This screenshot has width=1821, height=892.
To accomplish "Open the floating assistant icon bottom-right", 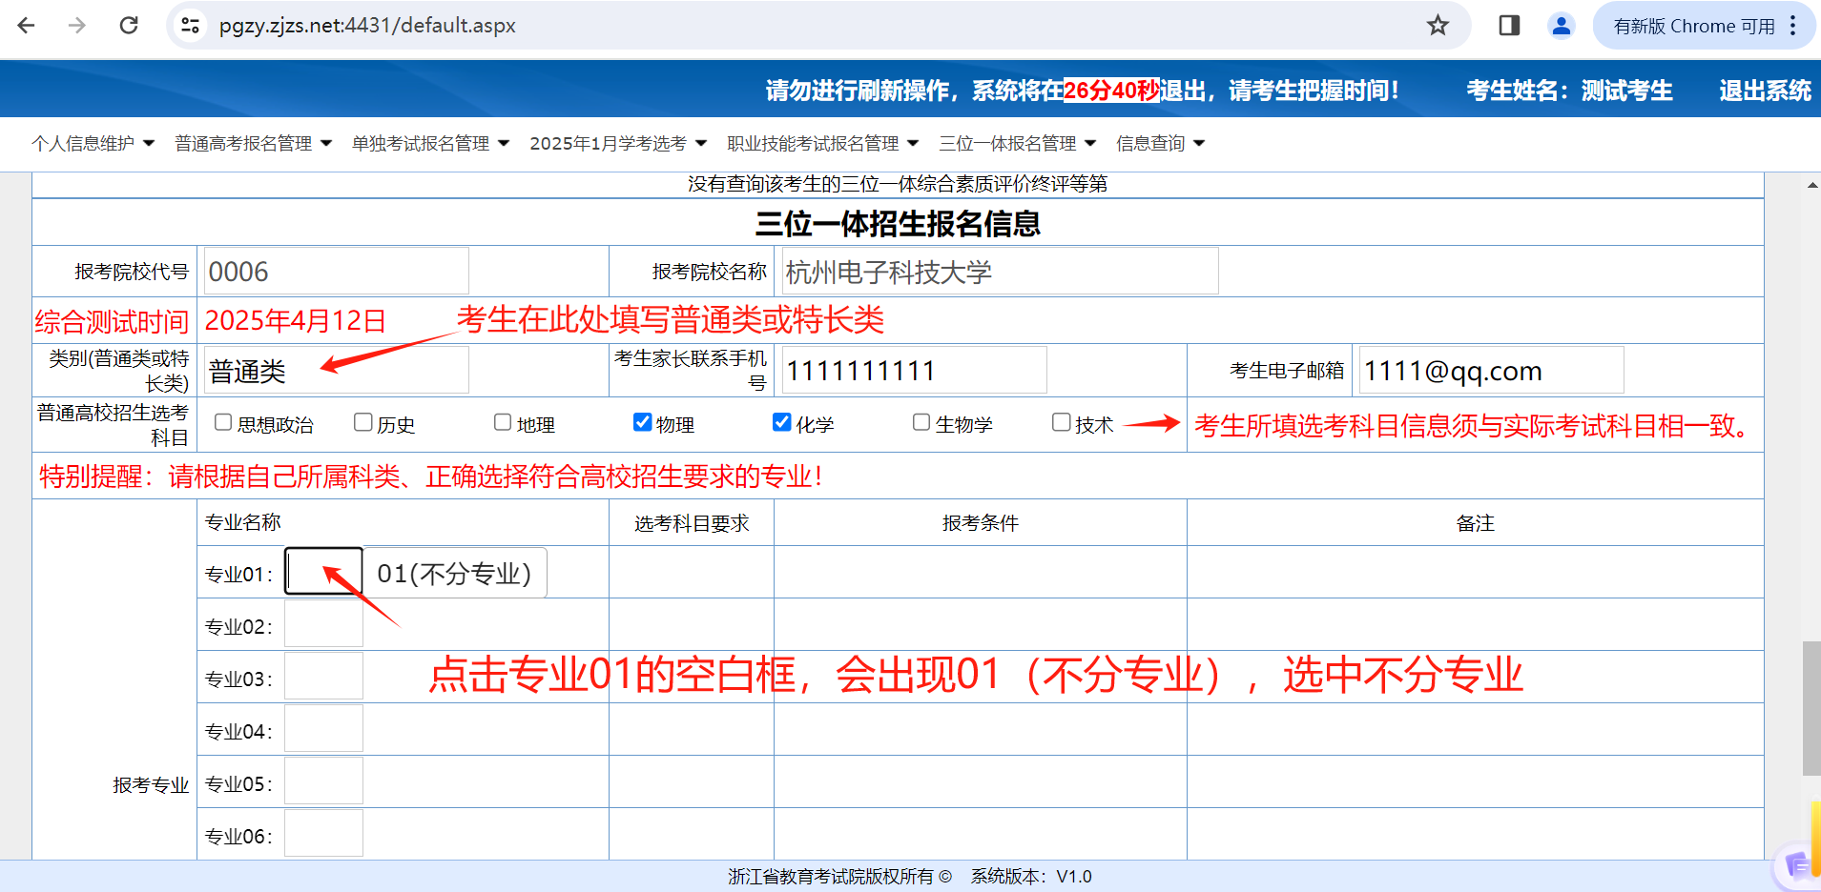I will [1797, 865].
